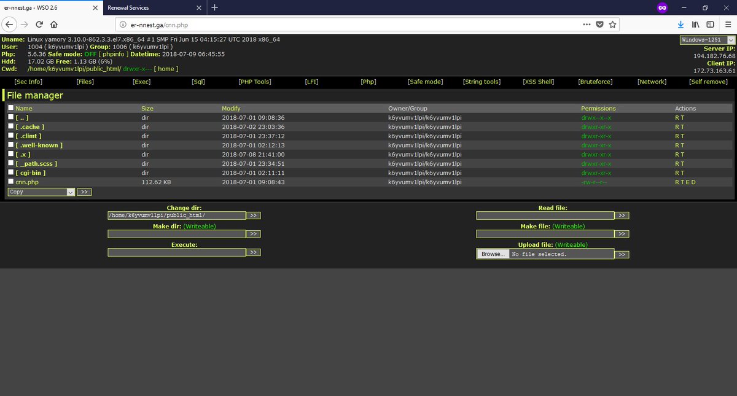Open the Windows-1251 charset dropdown
Viewport: 737px width, 396px height.
707,40
